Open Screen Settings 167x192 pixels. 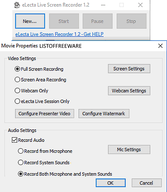pyautogui.click(x=129, y=69)
